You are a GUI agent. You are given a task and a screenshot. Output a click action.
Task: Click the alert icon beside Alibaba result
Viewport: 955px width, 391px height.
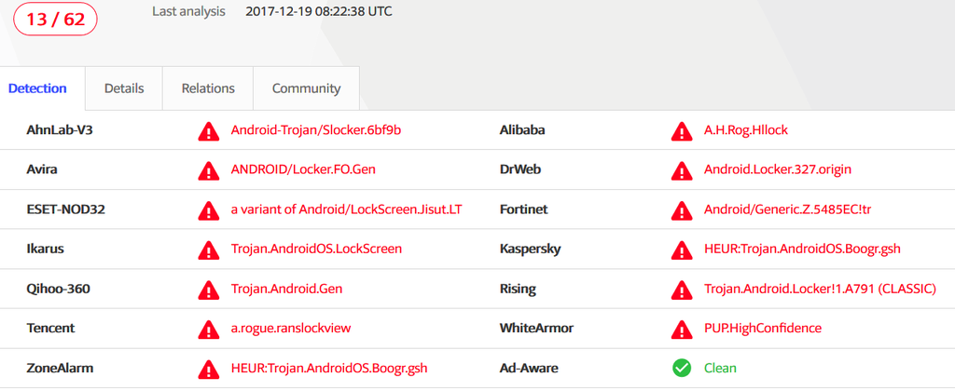682,130
